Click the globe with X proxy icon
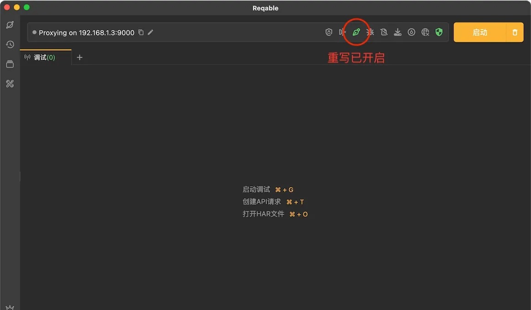531x310 pixels. [425, 32]
